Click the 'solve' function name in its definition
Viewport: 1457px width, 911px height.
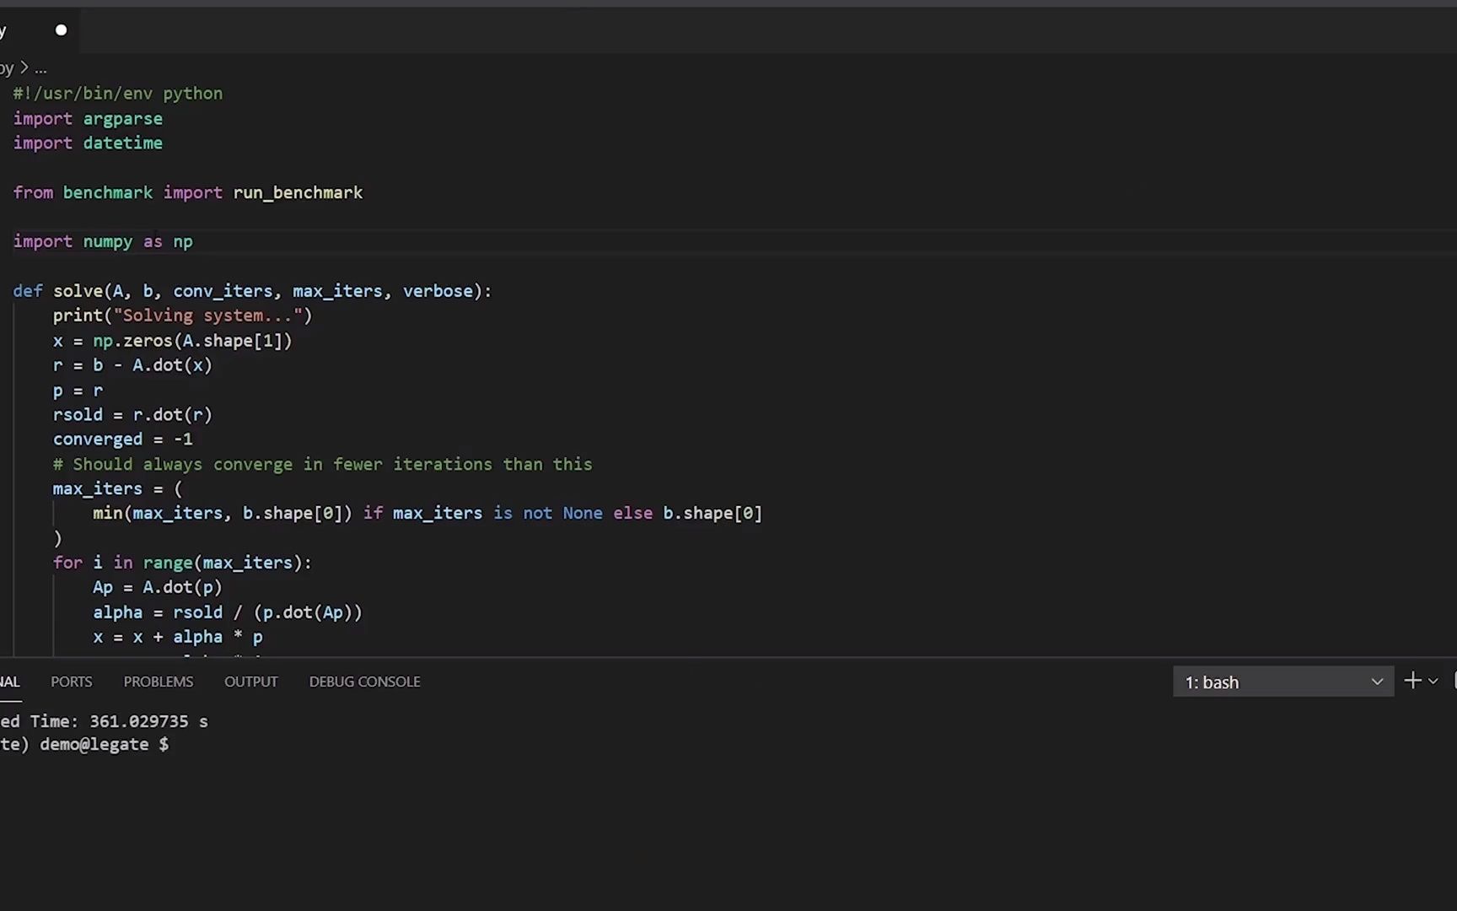pos(78,291)
